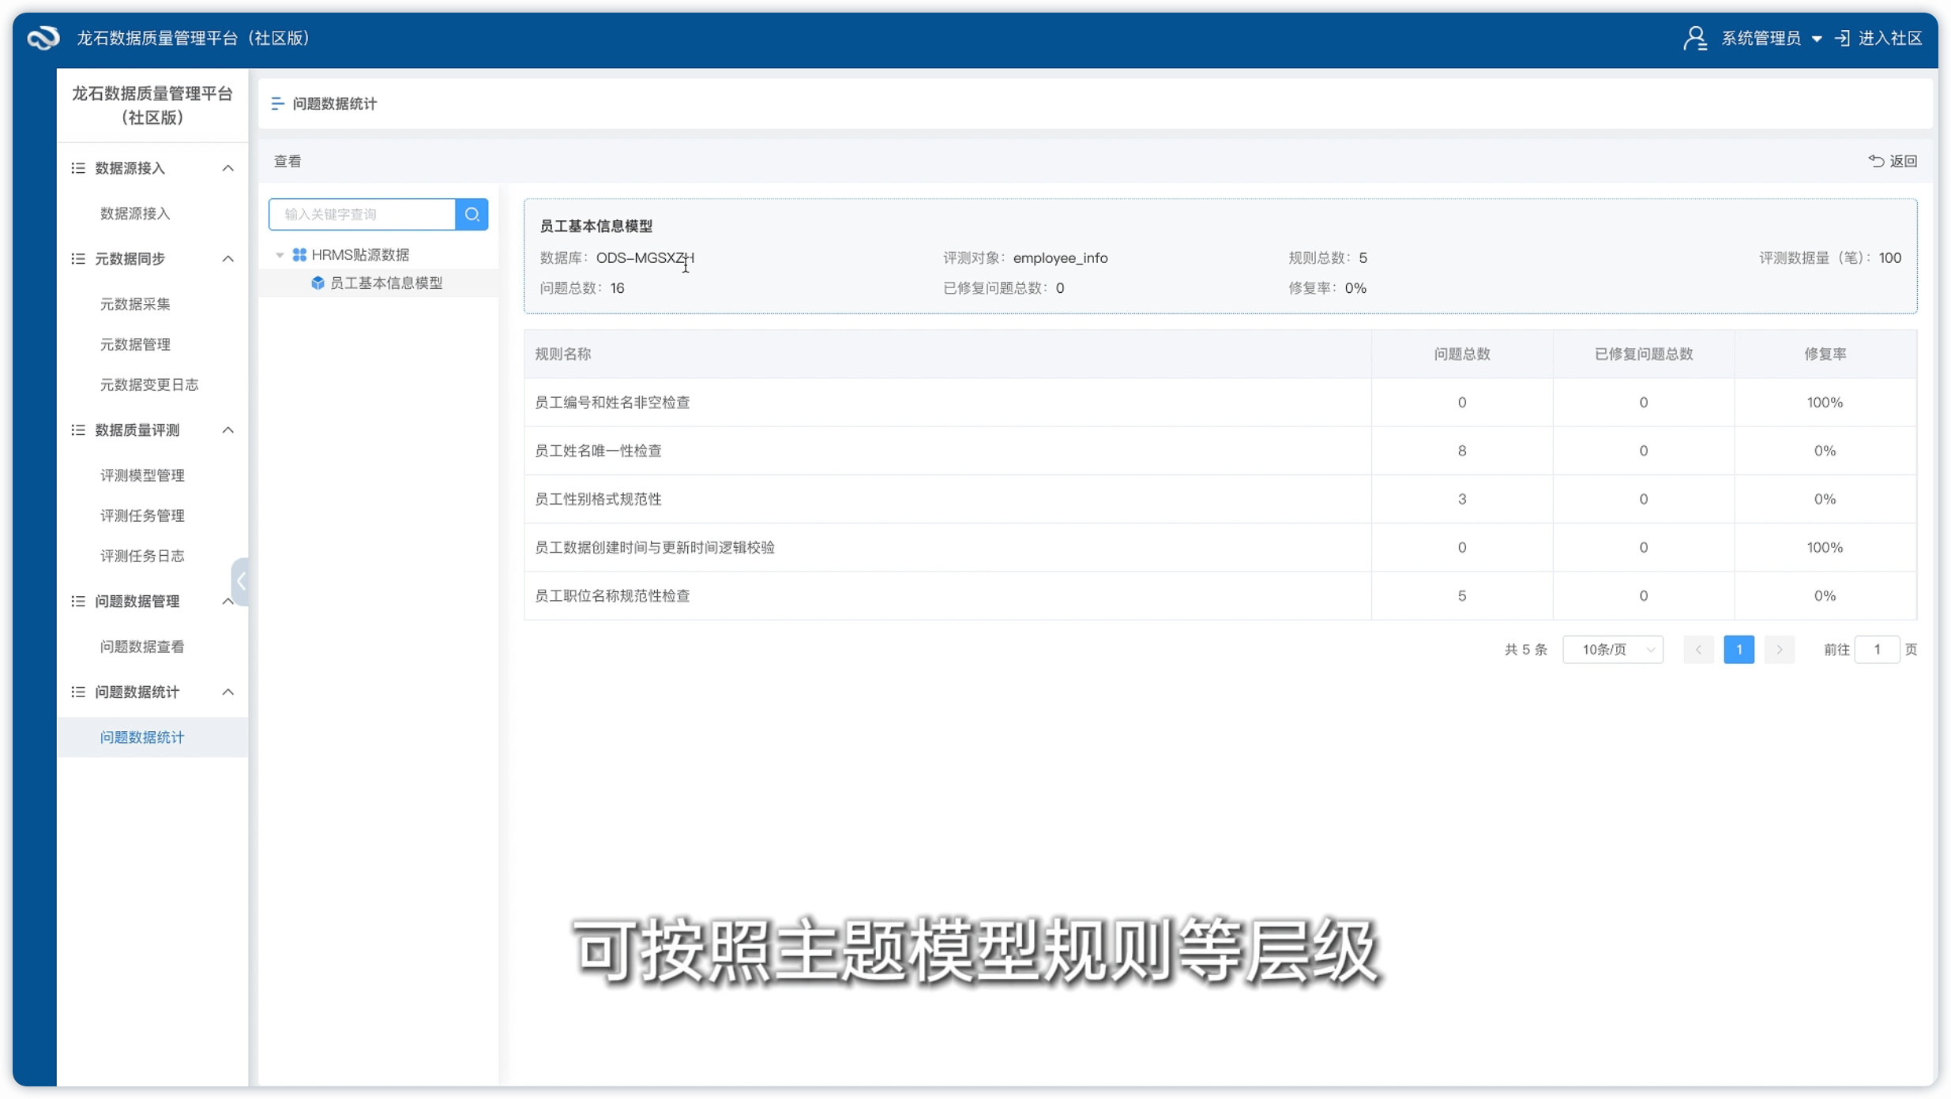Click evaluation object employee_info
The width and height of the screenshot is (1951, 1099).
(x=1060, y=257)
